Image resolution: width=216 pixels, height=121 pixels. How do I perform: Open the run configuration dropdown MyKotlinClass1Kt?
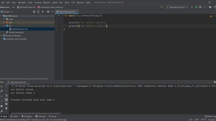[177, 7]
